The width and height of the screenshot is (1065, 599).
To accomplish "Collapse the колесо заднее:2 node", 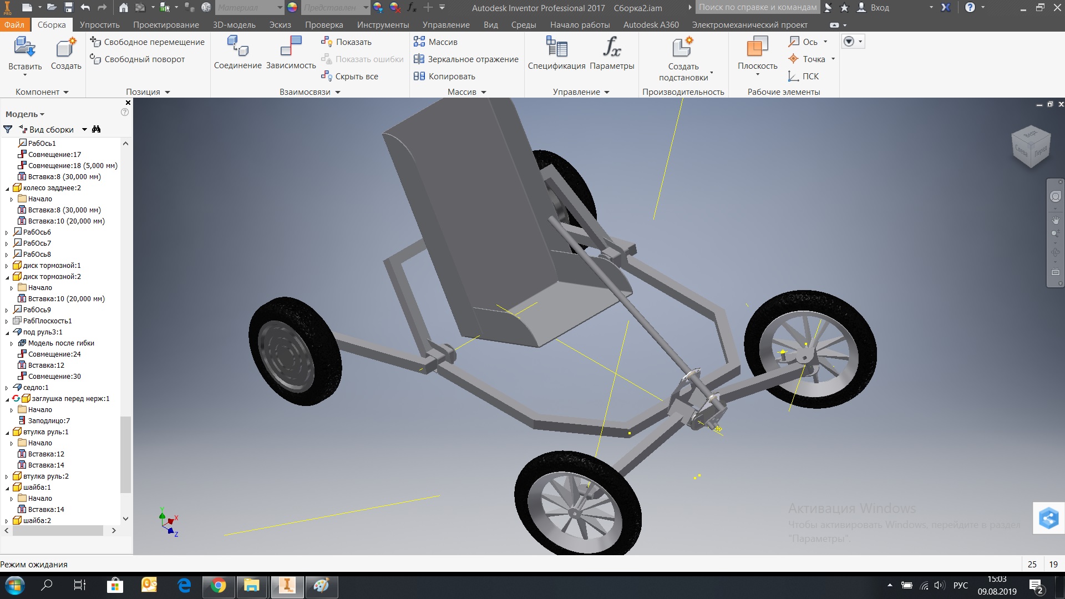I will coord(7,188).
